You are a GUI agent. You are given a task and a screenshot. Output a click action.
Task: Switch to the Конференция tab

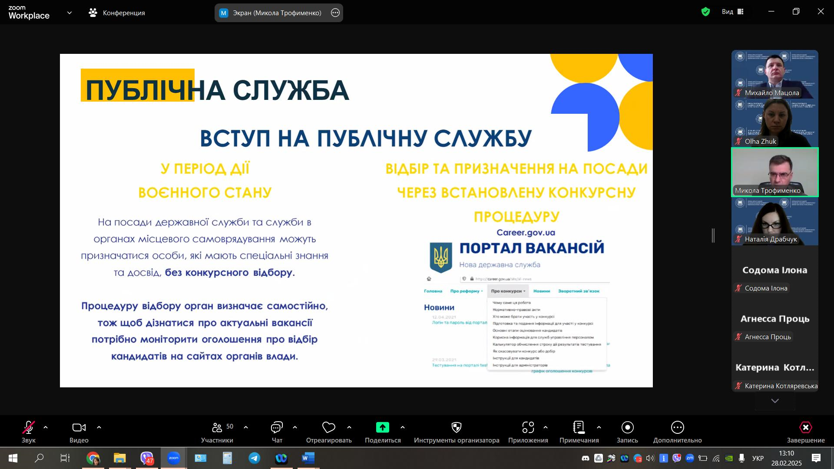coord(117,13)
